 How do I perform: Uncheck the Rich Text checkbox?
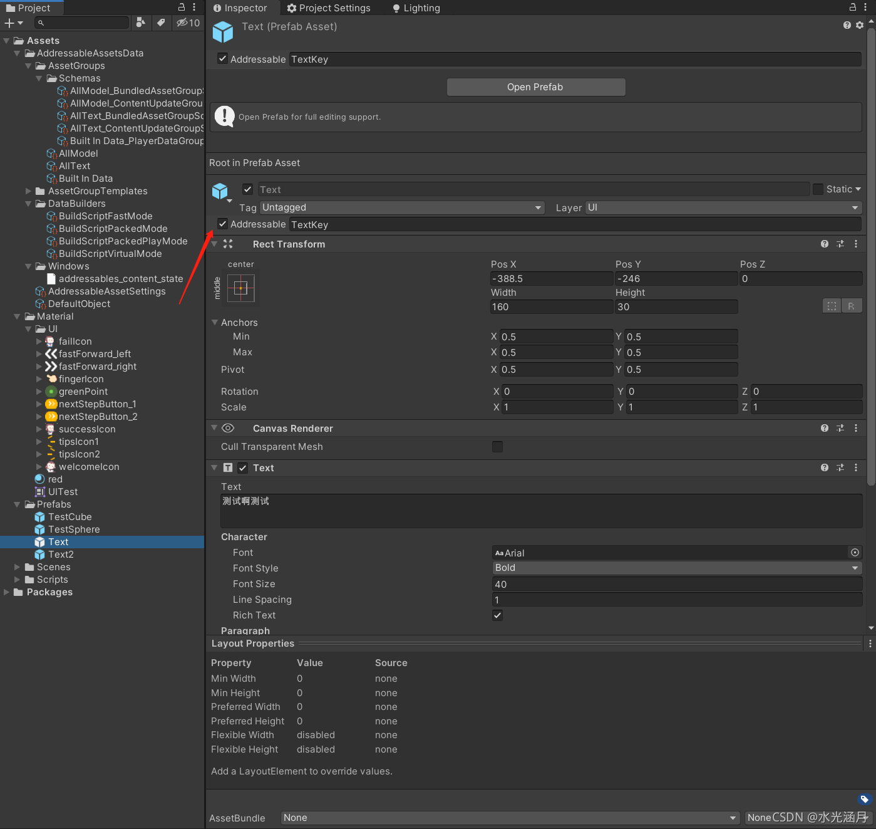coord(497,615)
